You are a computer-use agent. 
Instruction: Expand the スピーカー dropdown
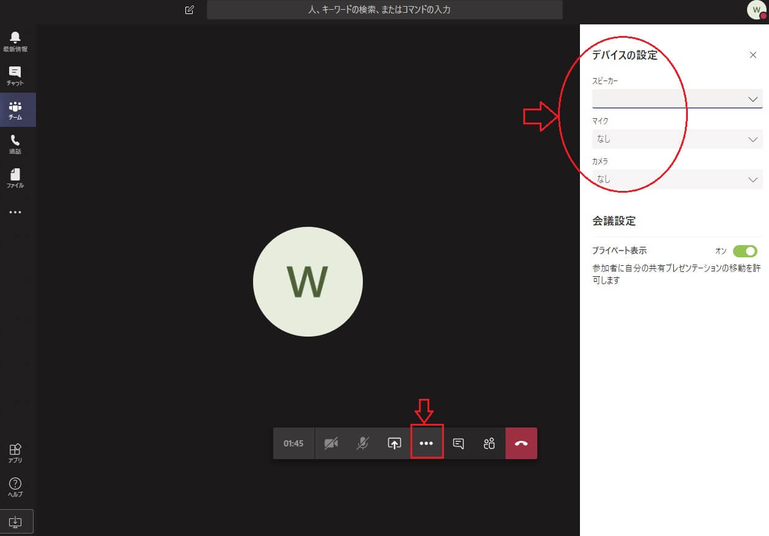677,99
